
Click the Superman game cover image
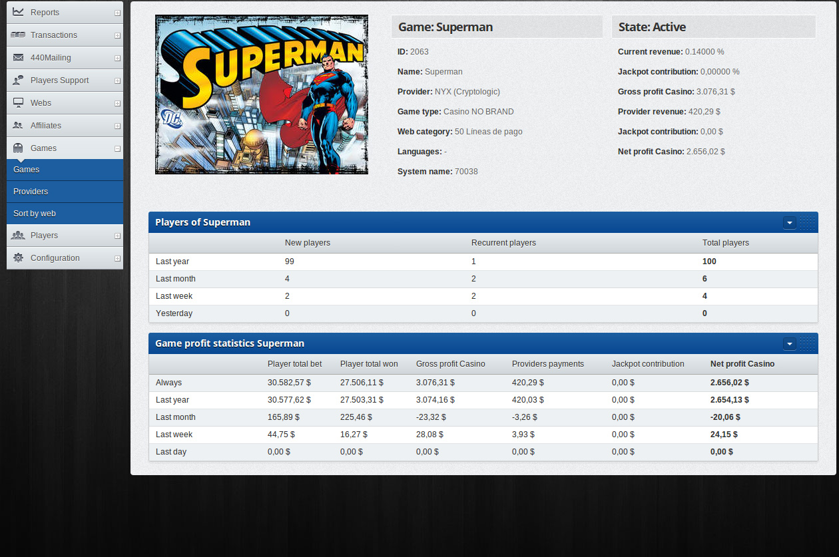pos(261,94)
